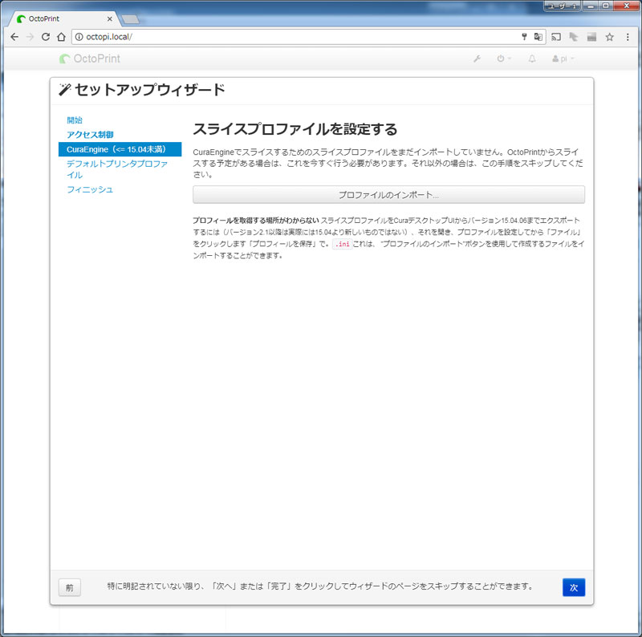The width and height of the screenshot is (642, 637).
Task: Click the gray extension icon beside the star
Action: (x=591, y=37)
